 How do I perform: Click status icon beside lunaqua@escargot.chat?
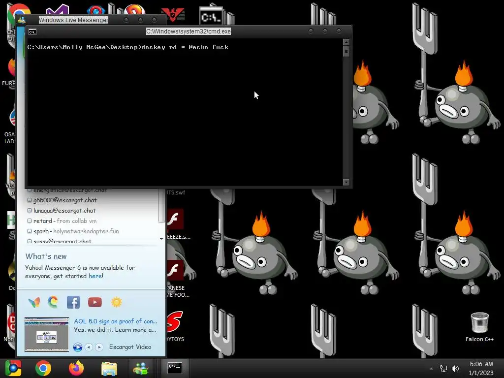[29, 211]
